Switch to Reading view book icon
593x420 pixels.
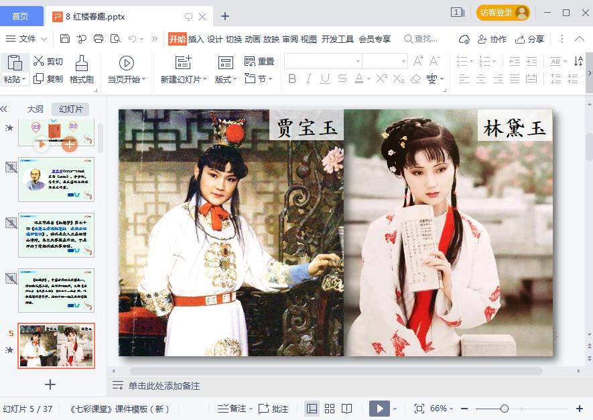(346, 409)
